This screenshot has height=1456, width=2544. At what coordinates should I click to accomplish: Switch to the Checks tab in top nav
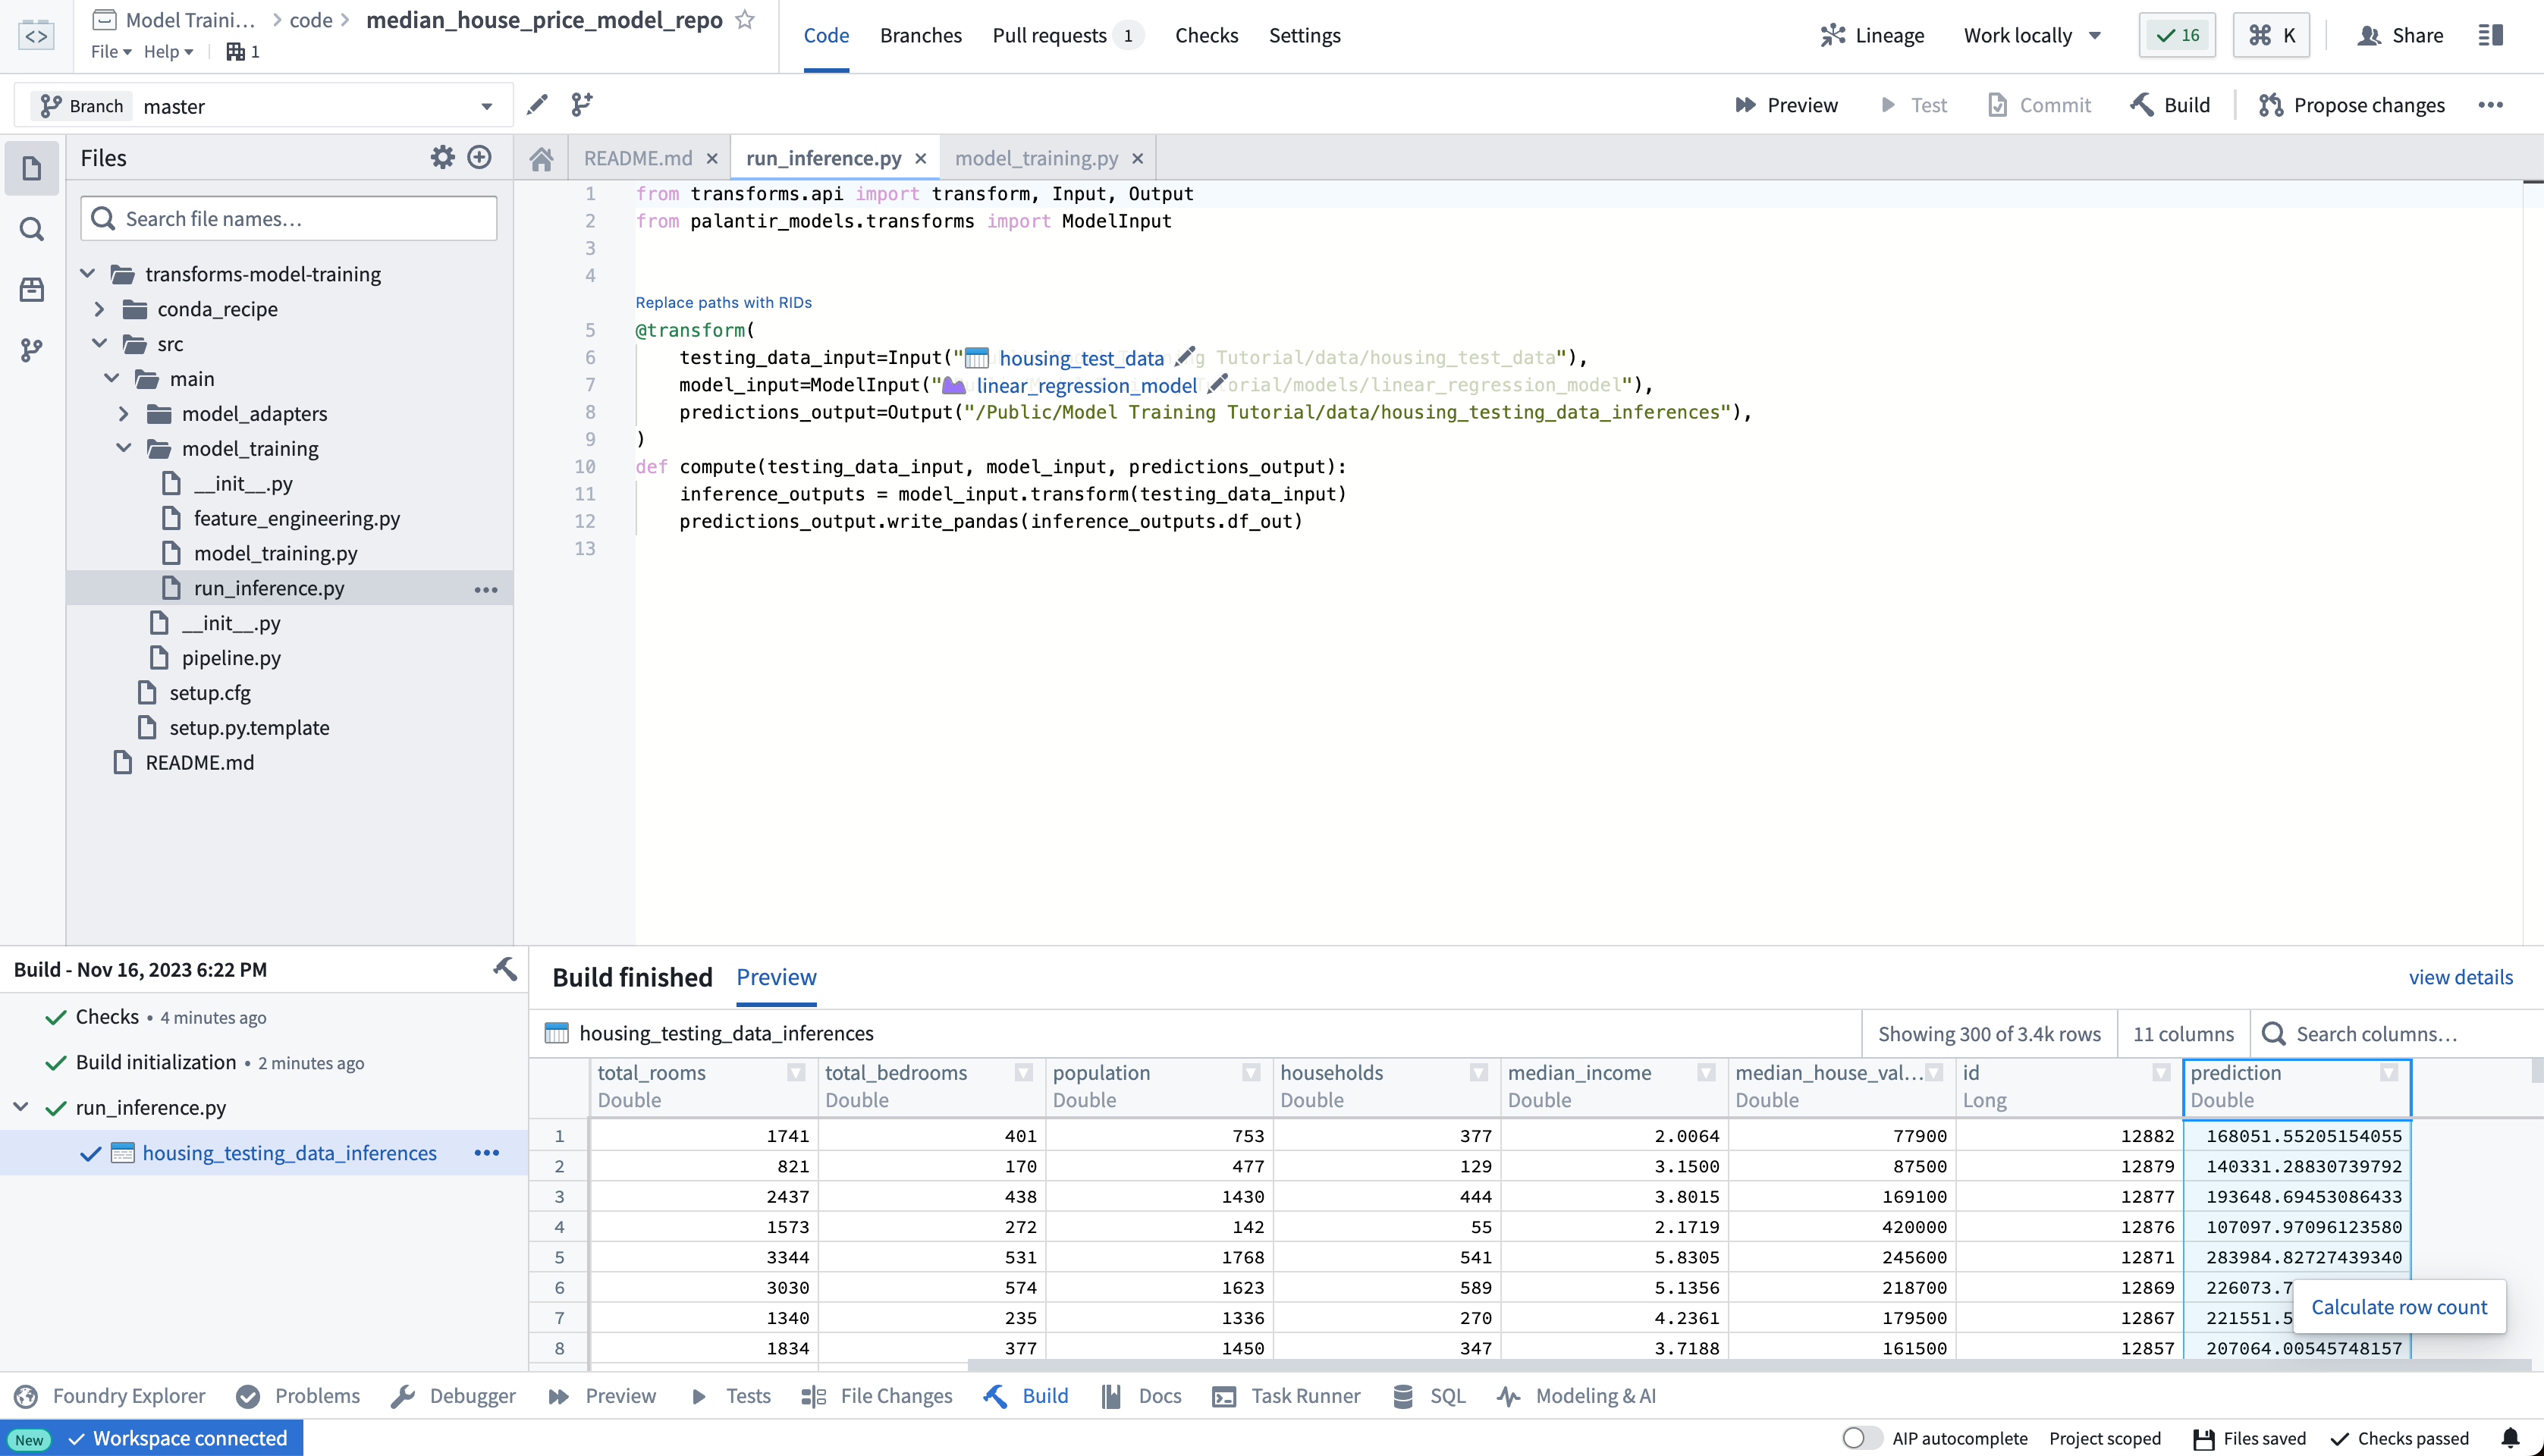tap(1205, 35)
